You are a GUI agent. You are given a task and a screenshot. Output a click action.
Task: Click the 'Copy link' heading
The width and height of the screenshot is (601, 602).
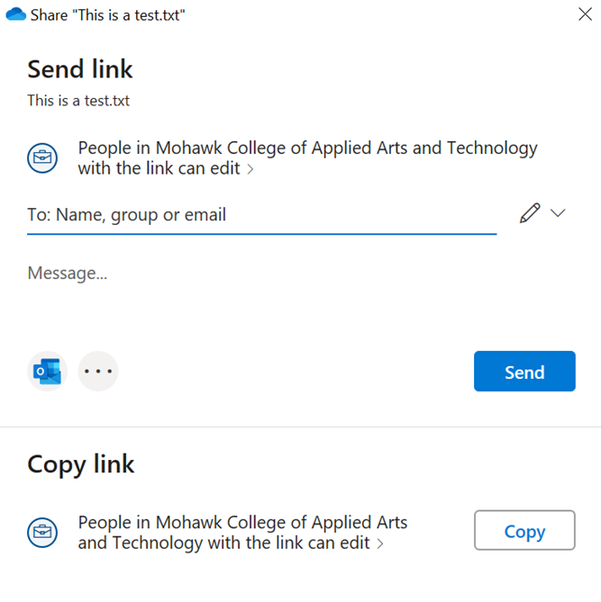click(x=81, y=464)
